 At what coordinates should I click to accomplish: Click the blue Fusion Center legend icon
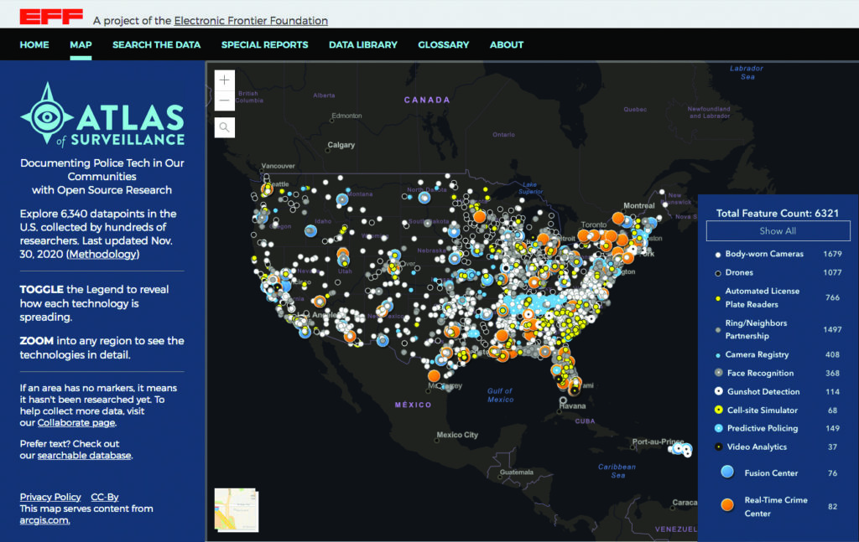point(727,472)
